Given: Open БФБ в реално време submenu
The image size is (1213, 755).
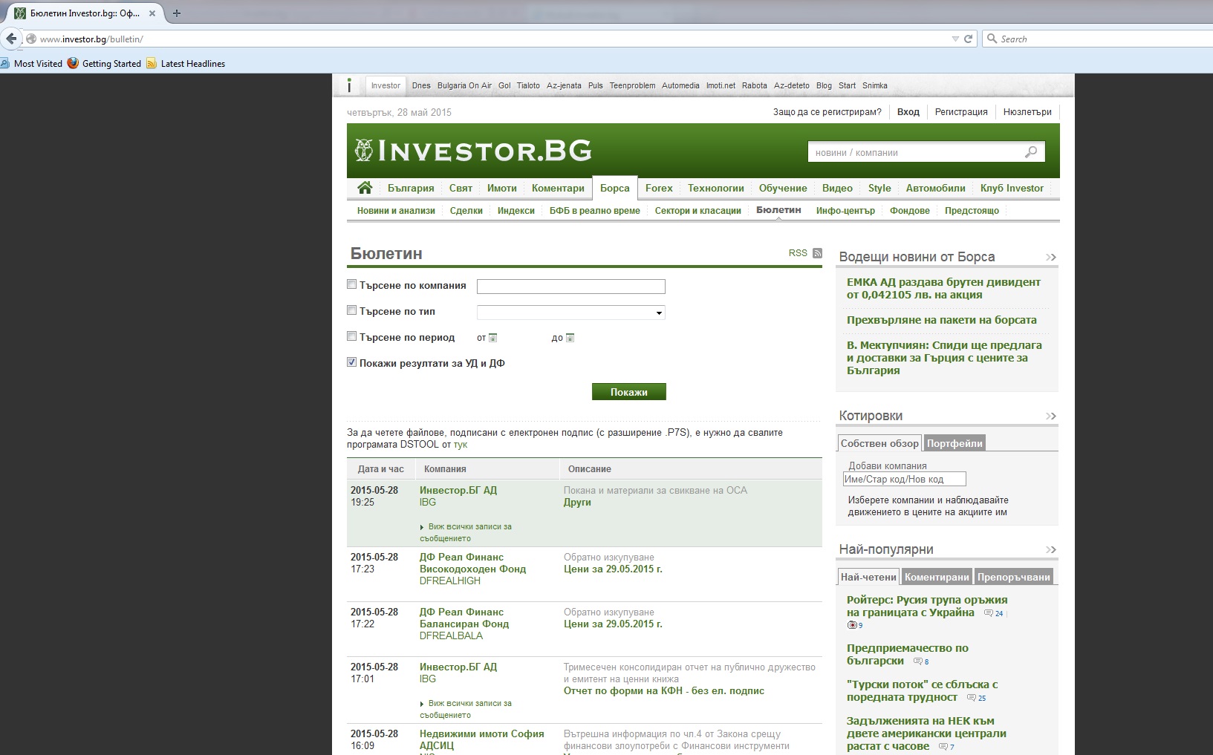Looking at the screenshot, I should 594,211.
